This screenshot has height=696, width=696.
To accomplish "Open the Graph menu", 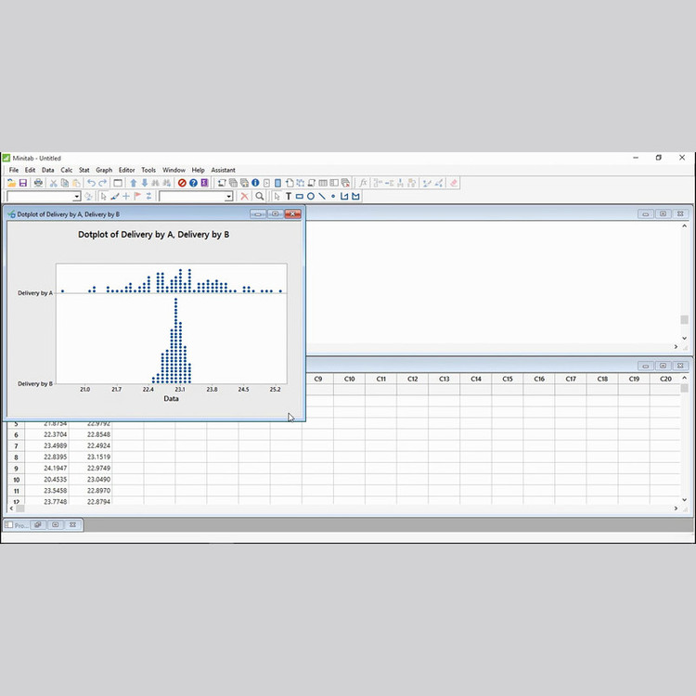I will pos(104,170).
